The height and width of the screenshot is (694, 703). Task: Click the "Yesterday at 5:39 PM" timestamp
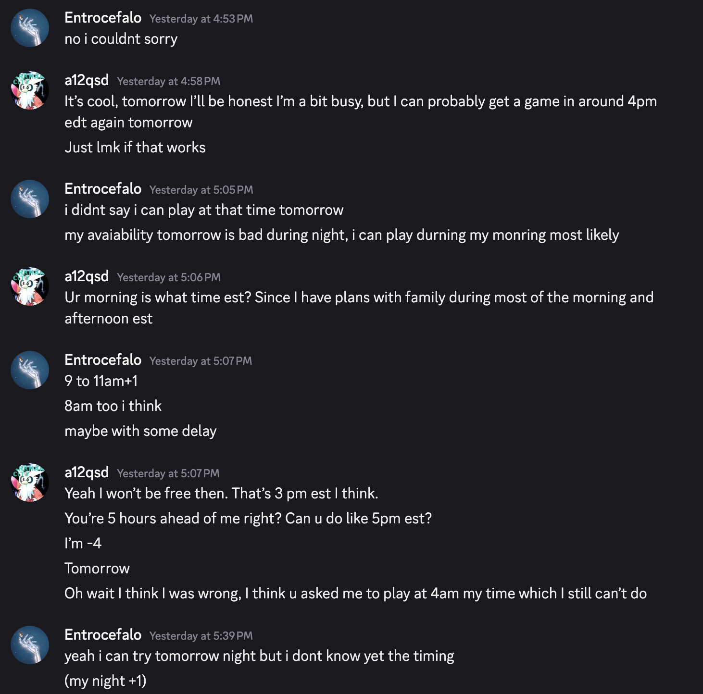201,636
